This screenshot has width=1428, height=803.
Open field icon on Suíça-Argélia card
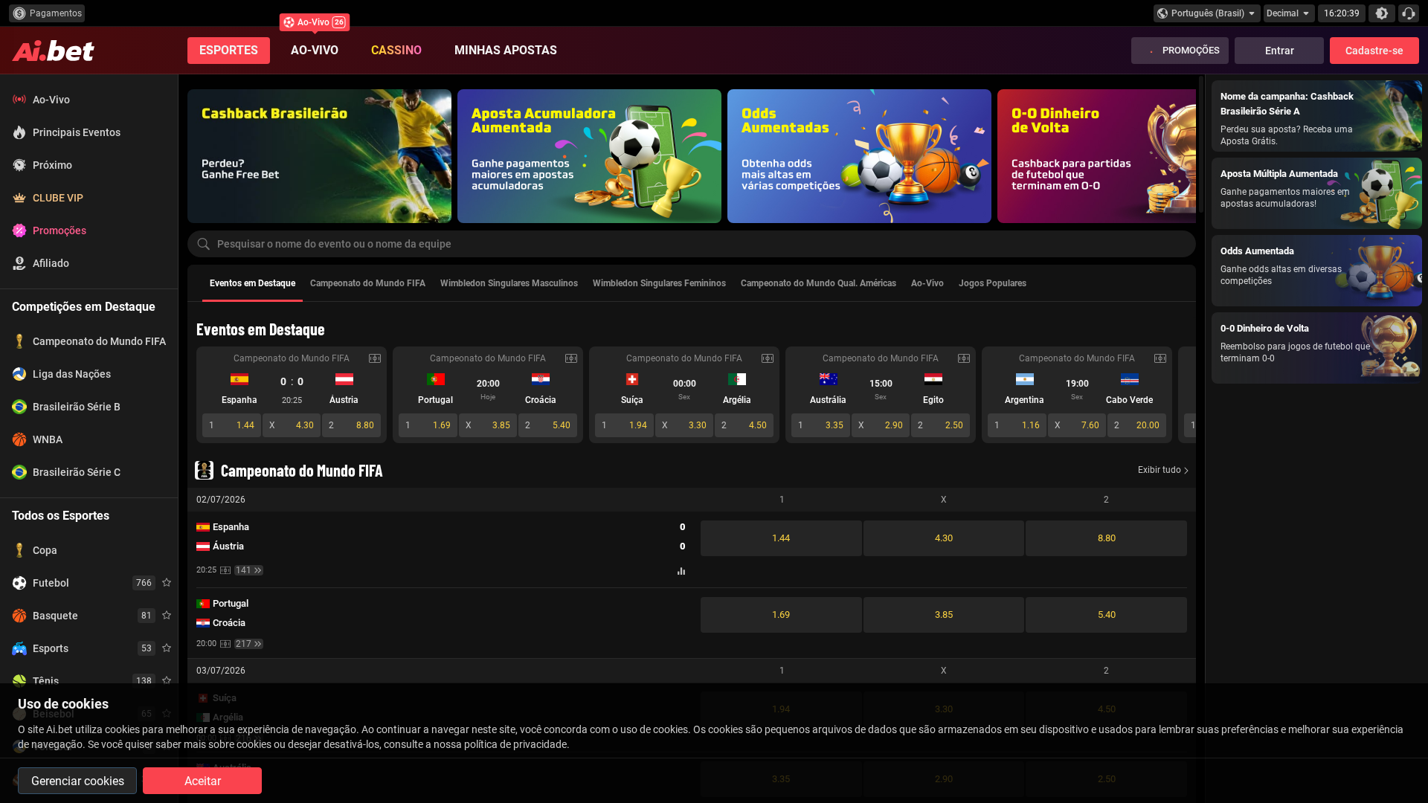pos(768,358)
